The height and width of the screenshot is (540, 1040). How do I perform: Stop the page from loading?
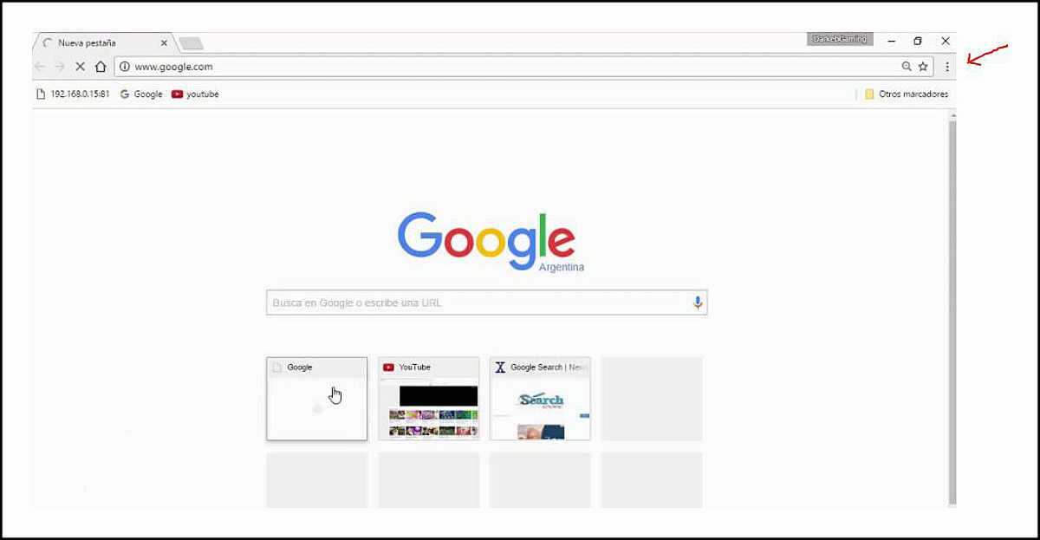pos(80,67)
